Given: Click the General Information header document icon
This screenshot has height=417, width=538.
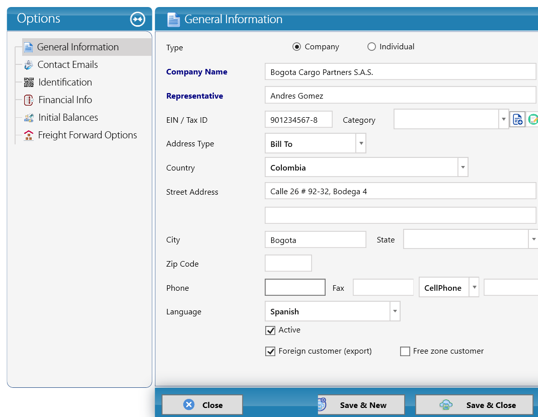Looking at the screenshot, I should 173,19.
